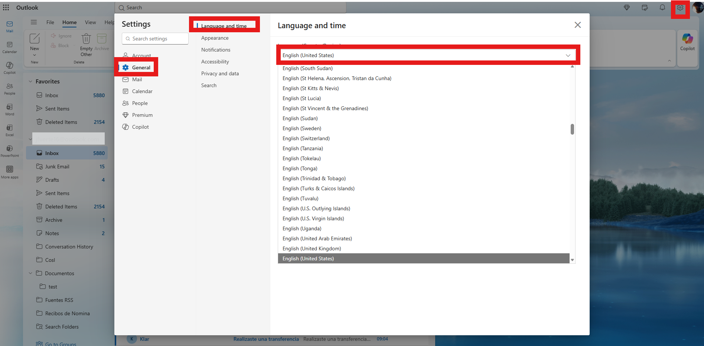Screen dimensions: 704x346
Task: Open the Mail app in the left rail
Action: pyautogui.click(x=10, y=26)
